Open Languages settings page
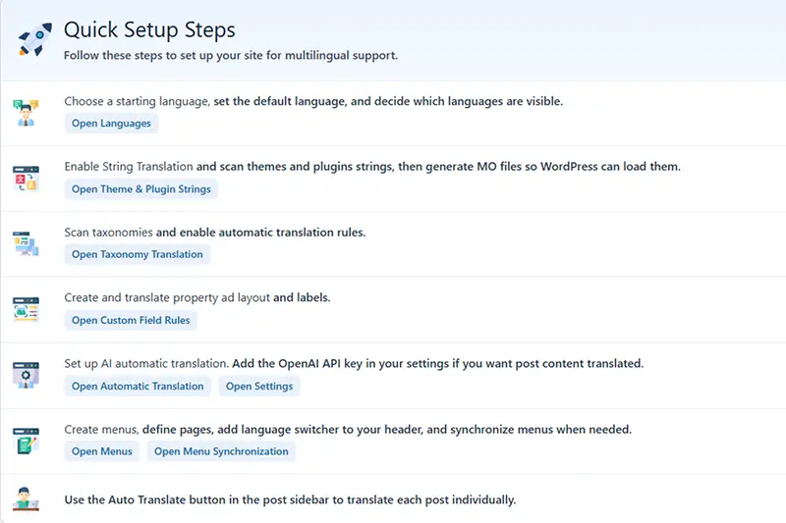 pyautogui.click(x=111, y=124)
